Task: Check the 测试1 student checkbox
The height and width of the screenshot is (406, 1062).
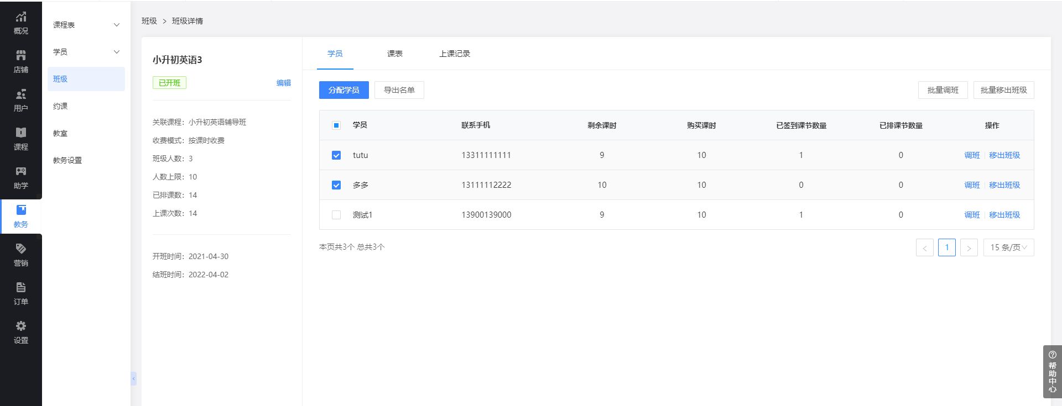Action: [336, 215]
